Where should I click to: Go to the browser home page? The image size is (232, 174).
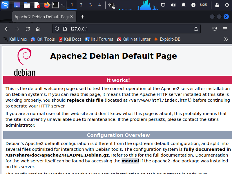pyautogui.click(x=38, y=29)
